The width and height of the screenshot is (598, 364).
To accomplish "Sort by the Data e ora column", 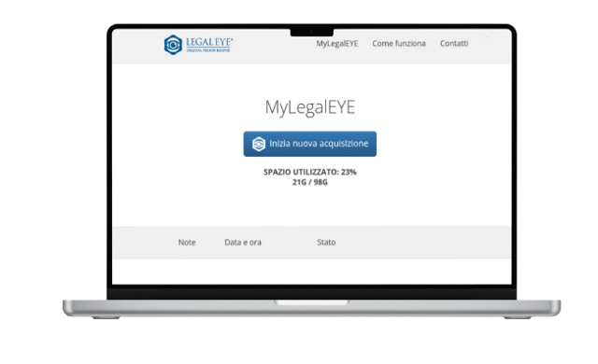I will [x=243, y=242].
